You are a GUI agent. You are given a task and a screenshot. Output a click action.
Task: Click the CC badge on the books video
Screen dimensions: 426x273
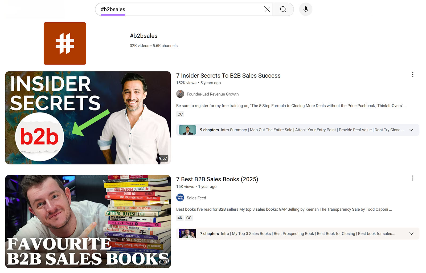point(189,218)
